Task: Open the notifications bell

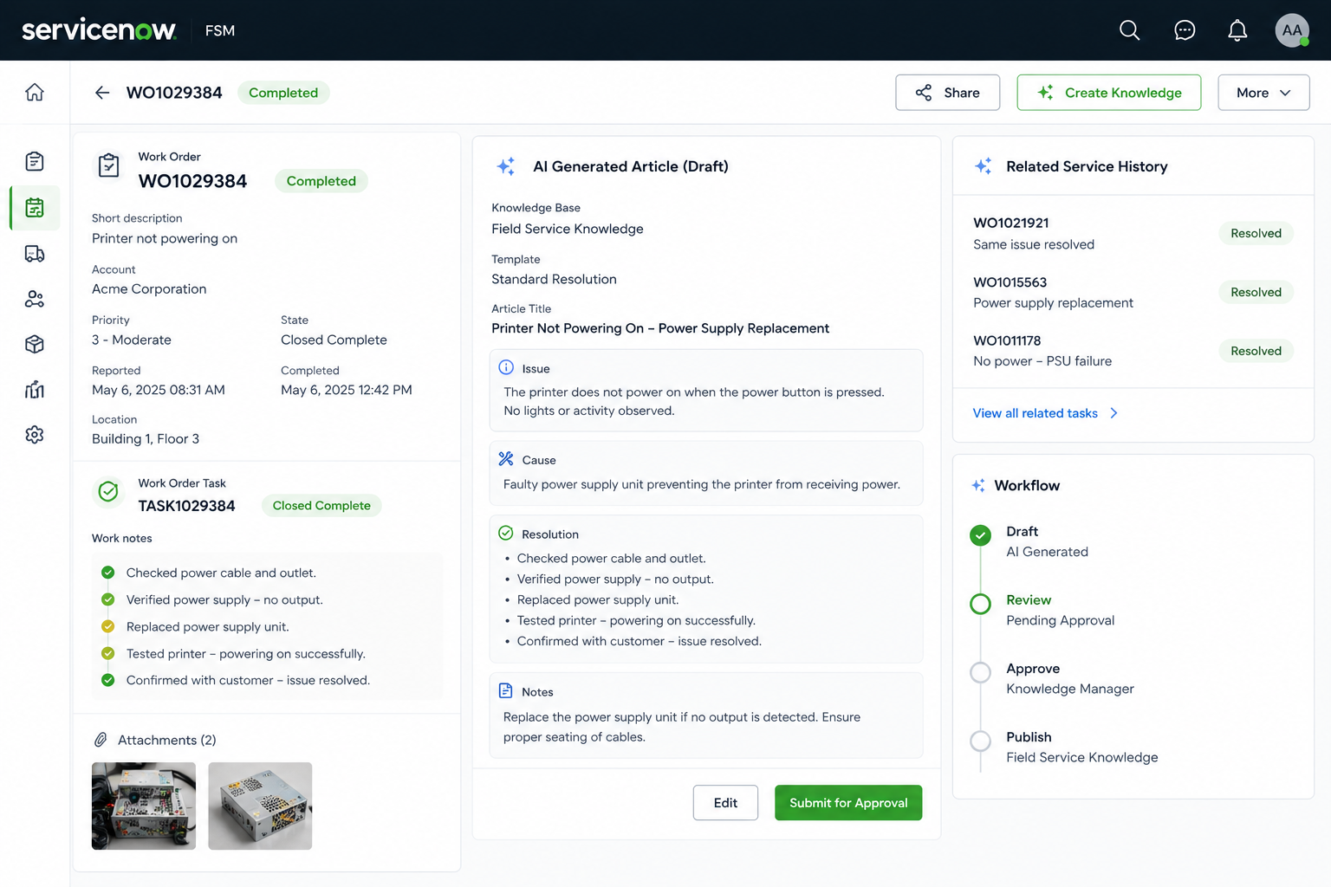Action: tap(1237, 30)
